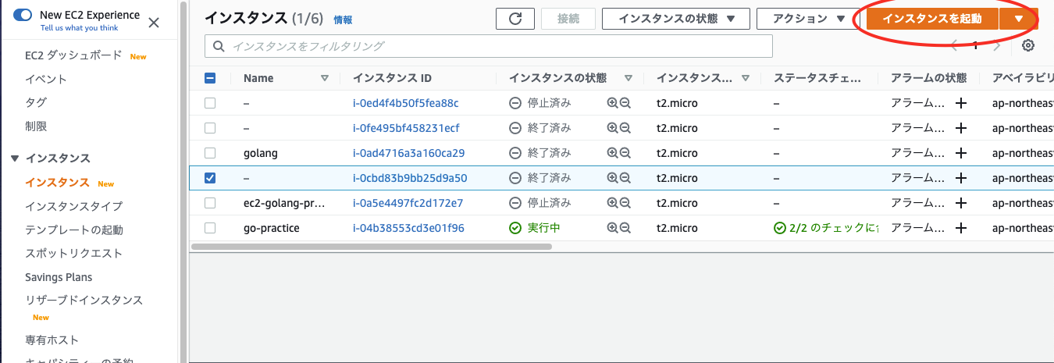This screenshot has height=363, width=1054.
Task: Open EC2 ダッシュボード in sidebar
Action: point(73,55)
